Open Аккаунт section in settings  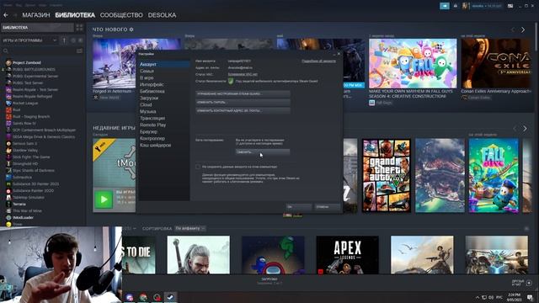[163, 64]
